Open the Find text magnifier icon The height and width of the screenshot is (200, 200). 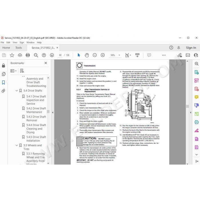click(x=36, y=55)
